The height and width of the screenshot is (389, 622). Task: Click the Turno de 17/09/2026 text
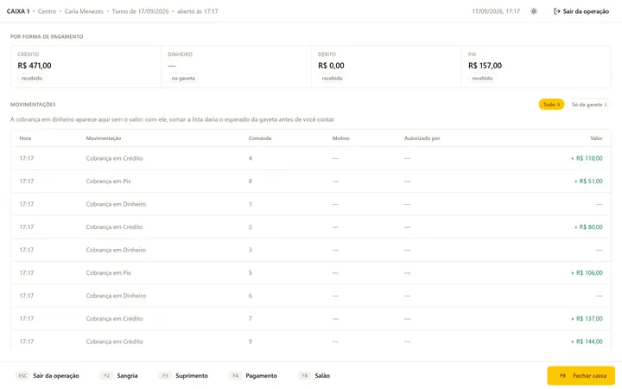tap(141, 11)
